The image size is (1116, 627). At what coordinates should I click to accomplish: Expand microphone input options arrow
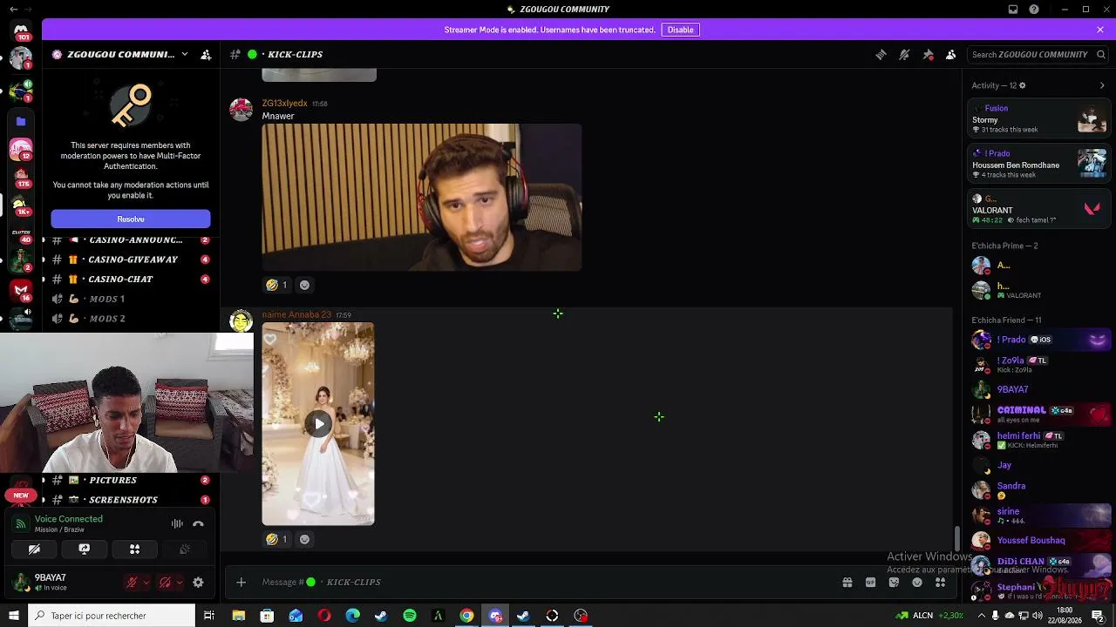(146, 583)
